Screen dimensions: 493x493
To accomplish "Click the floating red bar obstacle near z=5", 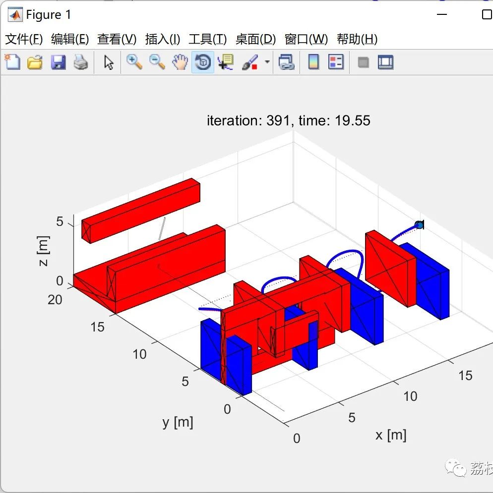I will [x=141, y=211].
